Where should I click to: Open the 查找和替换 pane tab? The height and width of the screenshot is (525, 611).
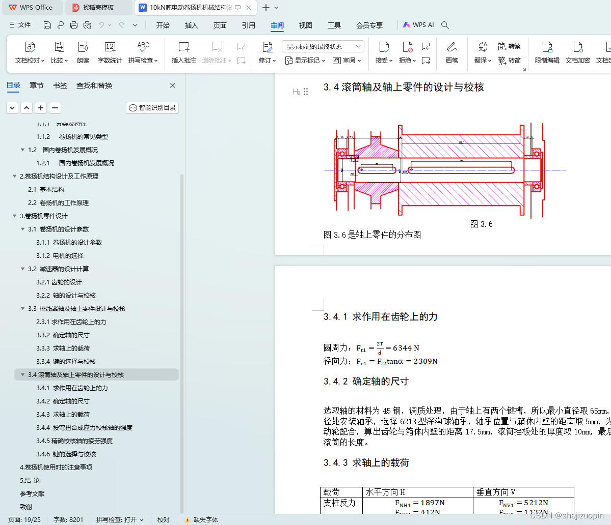[x=94, y=85]
